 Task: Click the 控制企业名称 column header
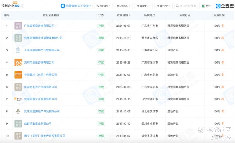coord(51,15)
